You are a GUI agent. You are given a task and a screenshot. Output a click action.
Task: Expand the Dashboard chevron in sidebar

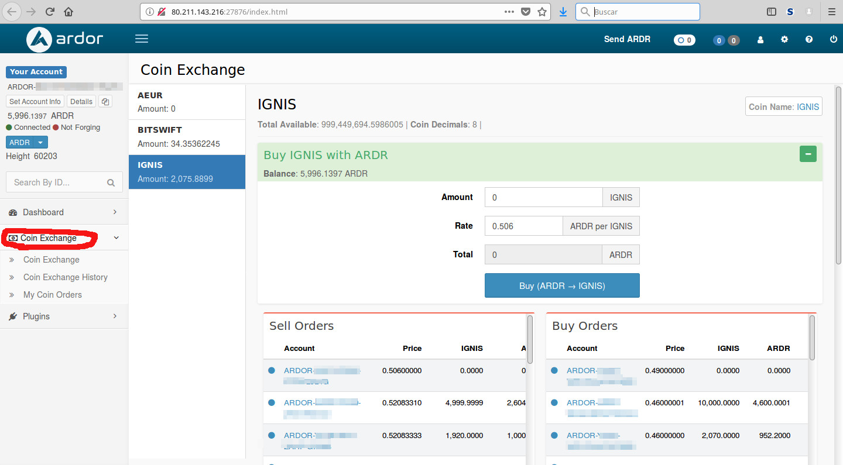115,212
